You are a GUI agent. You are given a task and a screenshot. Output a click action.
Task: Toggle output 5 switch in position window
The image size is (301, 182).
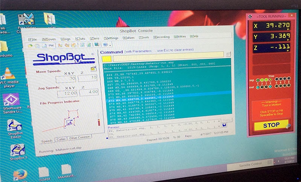coord(277,86)
